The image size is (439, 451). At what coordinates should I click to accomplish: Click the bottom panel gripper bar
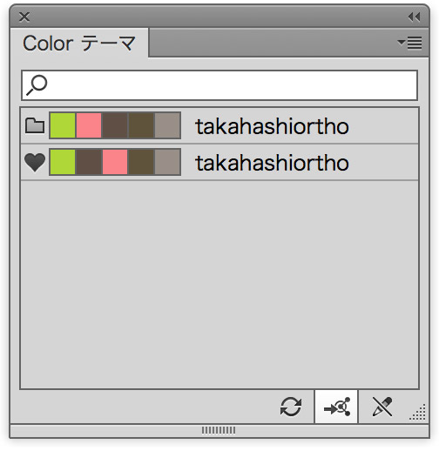219,430
